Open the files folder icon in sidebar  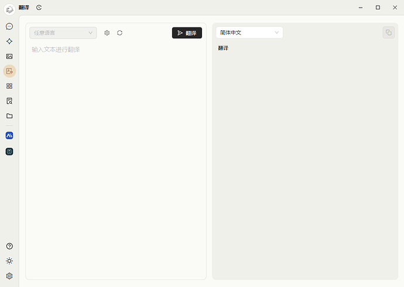9,116
